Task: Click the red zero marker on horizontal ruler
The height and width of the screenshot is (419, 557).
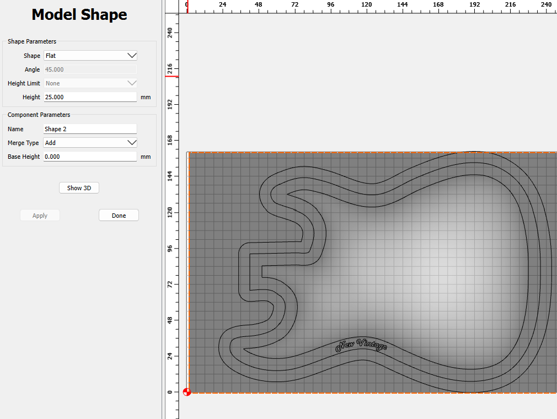Action: point(188,6)
